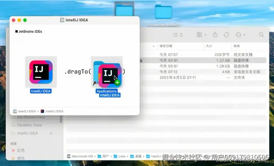Viewport: 274px width, 166px height.
Task: Eject the IntelliJ IDEA volume in the sidebar
Action: pos(51,133)
